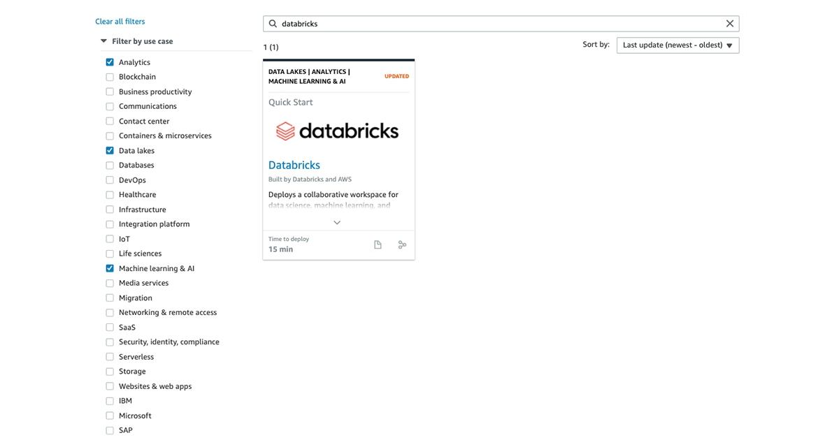Viewport: 839px width, 440px height.
Task: Uncheck the Analytics filter
Action: tap(110, 62)
